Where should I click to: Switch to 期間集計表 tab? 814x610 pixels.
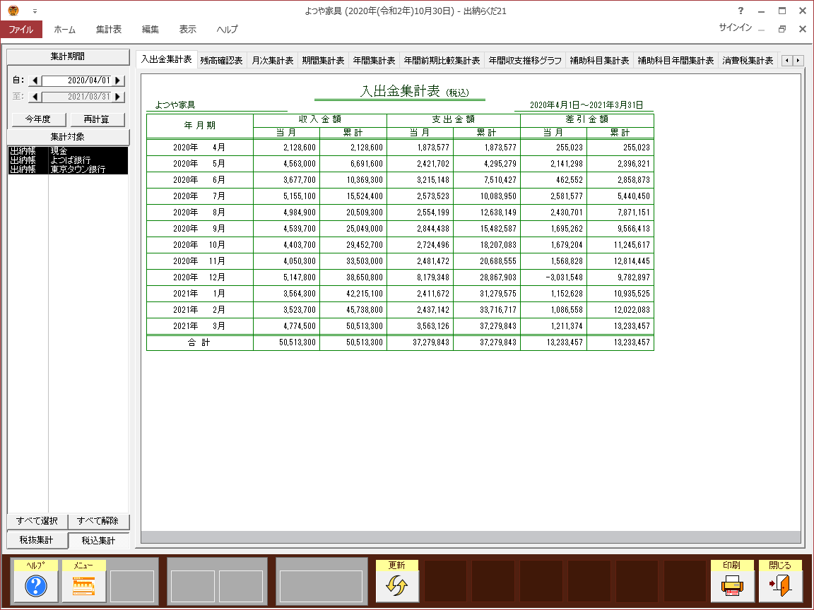324,61
